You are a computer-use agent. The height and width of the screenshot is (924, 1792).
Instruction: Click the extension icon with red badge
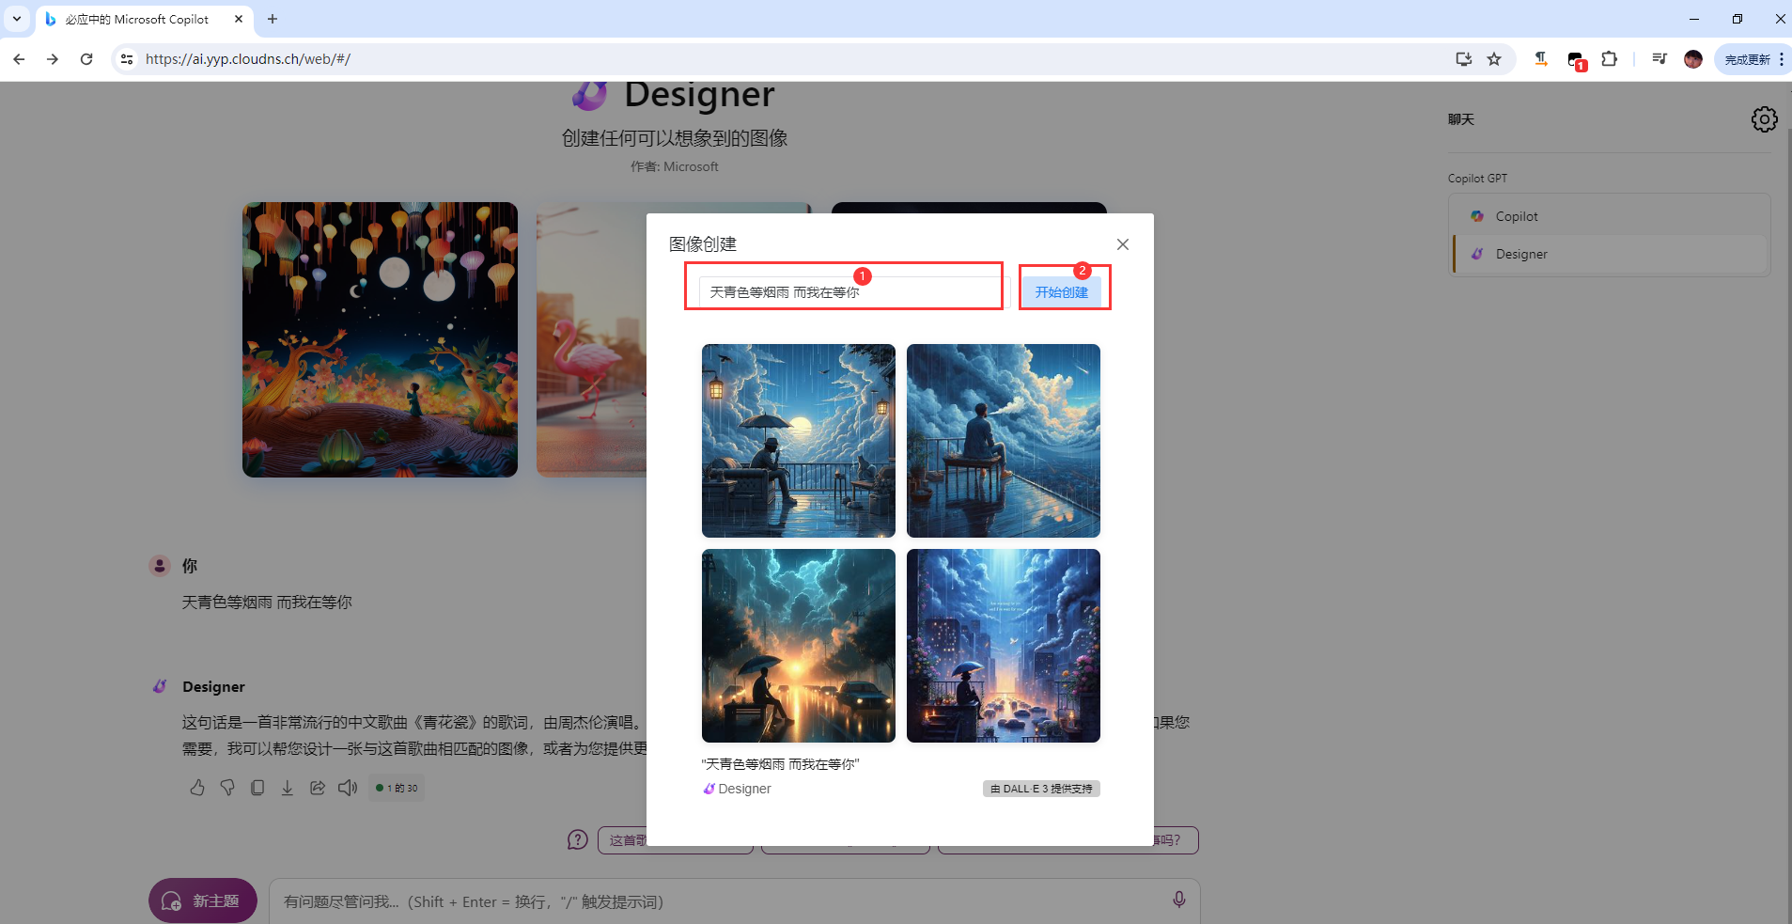point(1577,60)
